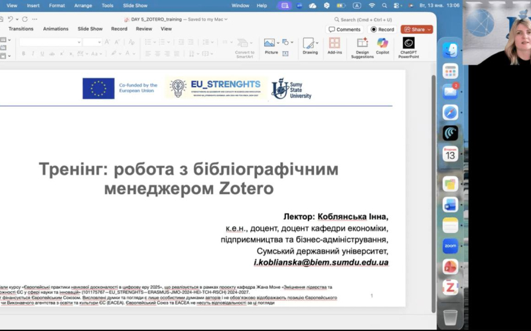
Task: Apply bold formatting
Action: coord(23,54)
